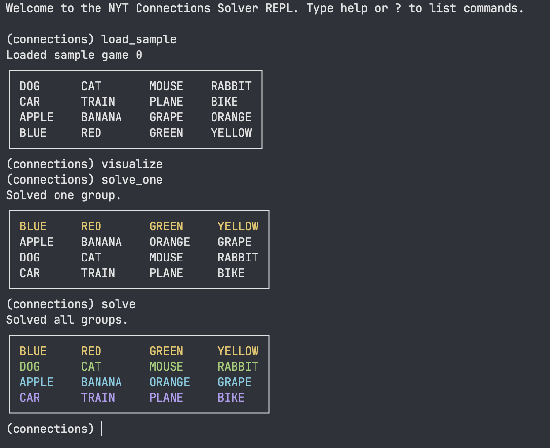This screenshot has height=448, width=550.
Task: Click white GREEN in the grid under 'Loaded sample game 0'
Action: (x=166, y=133)
